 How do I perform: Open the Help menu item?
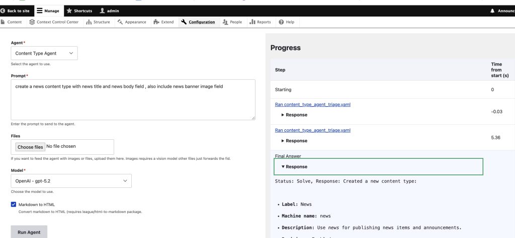coord(287,22)
